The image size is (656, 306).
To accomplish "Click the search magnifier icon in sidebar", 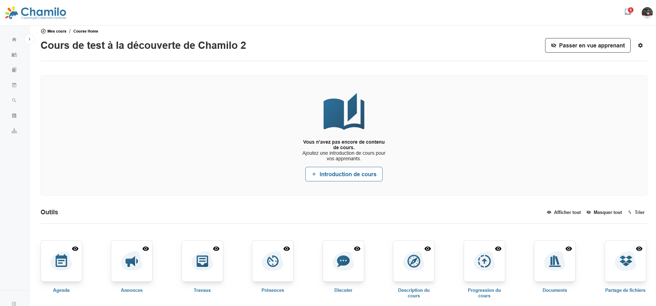I will click(x=14, y=100).
